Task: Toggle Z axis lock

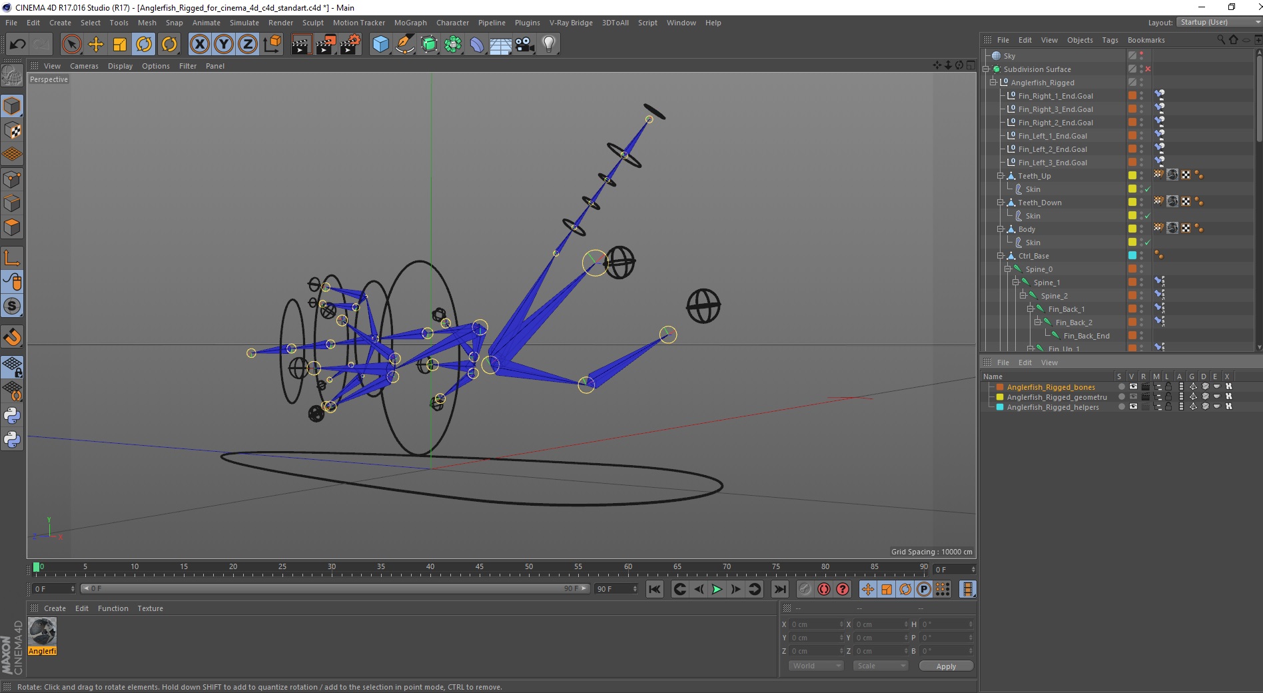Action: pyautogui.click(x=248, y=45)
